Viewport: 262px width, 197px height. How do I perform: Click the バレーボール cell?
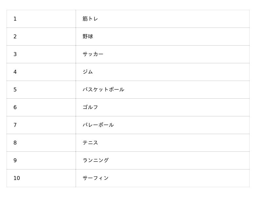(98, 125)
